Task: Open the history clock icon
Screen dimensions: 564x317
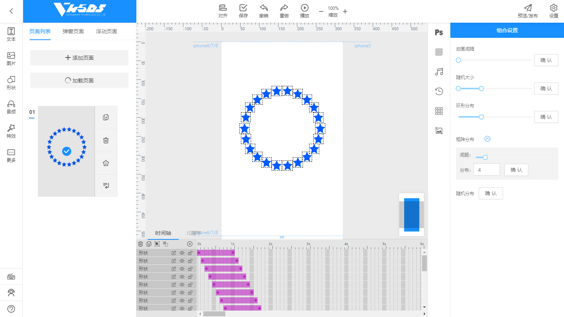Action: [x=439, y=91]
